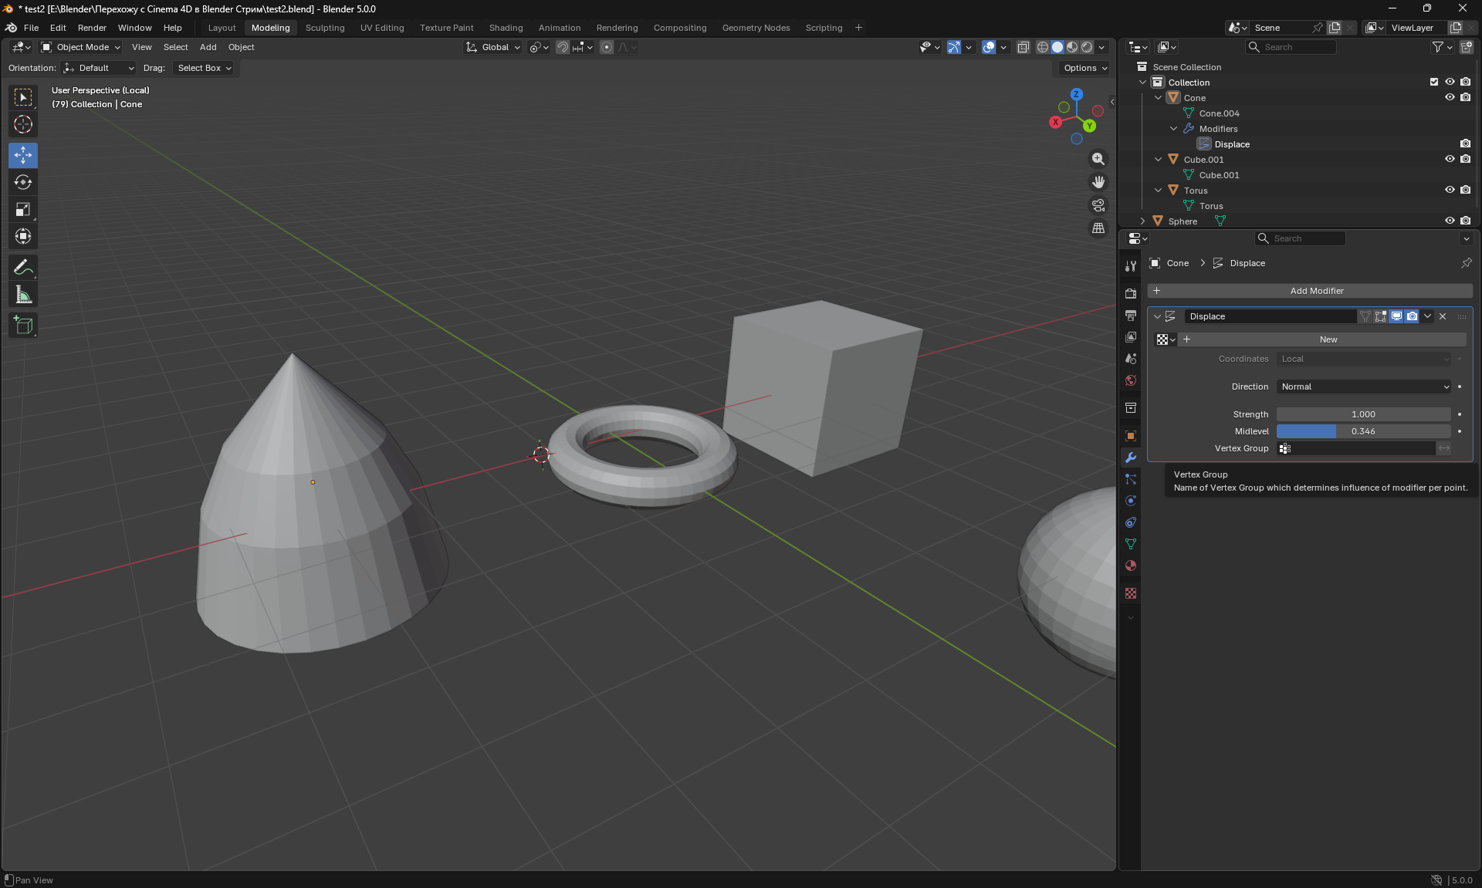The width and height of the screenshot is (1482, 888).
Task: Toggle the Collection exclude checkbox
Action: tap(1434, 82)
